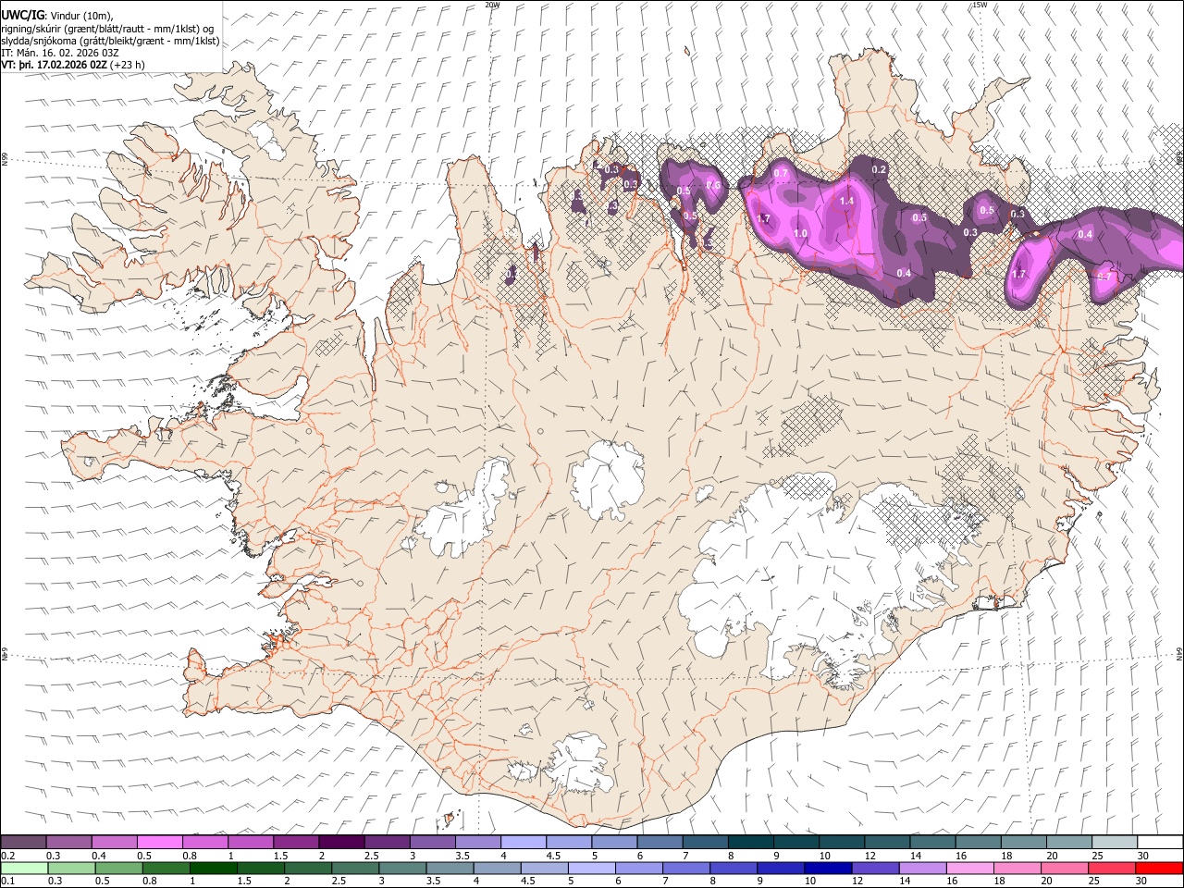The image size is (1184, 888).
Task: Click the UWC/IG title in the header
Action: click(22, 15)
